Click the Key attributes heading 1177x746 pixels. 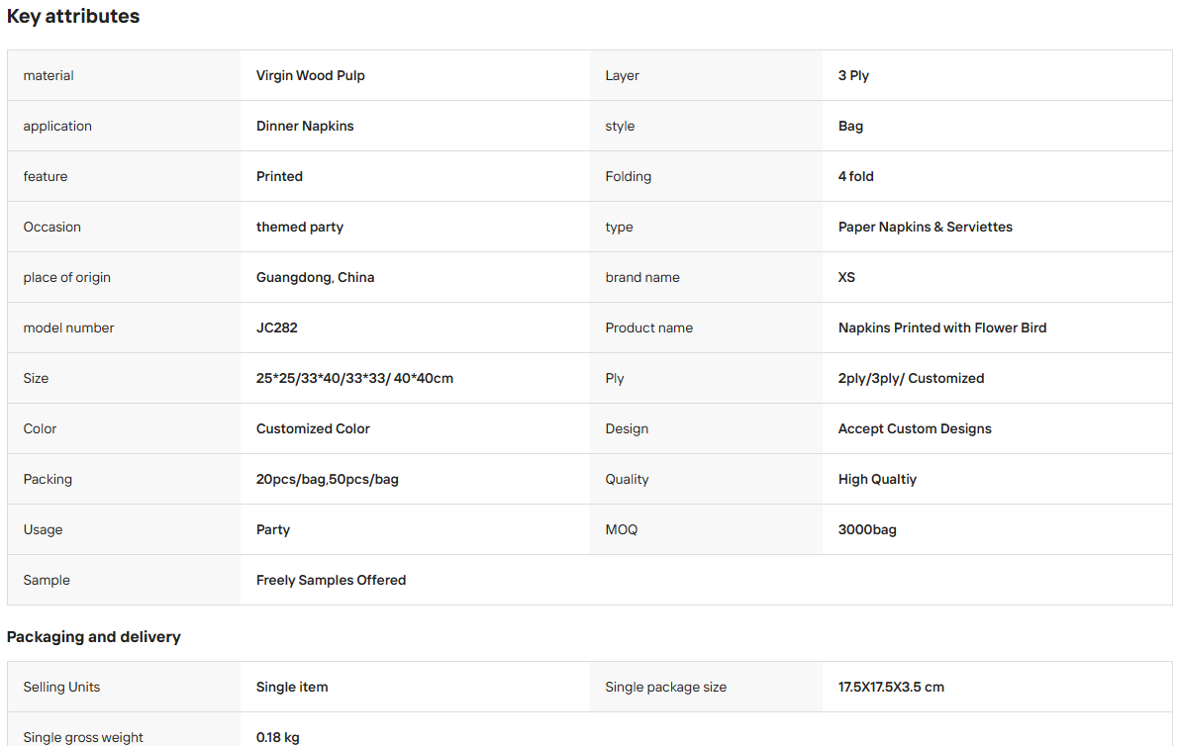click(73, 17)
